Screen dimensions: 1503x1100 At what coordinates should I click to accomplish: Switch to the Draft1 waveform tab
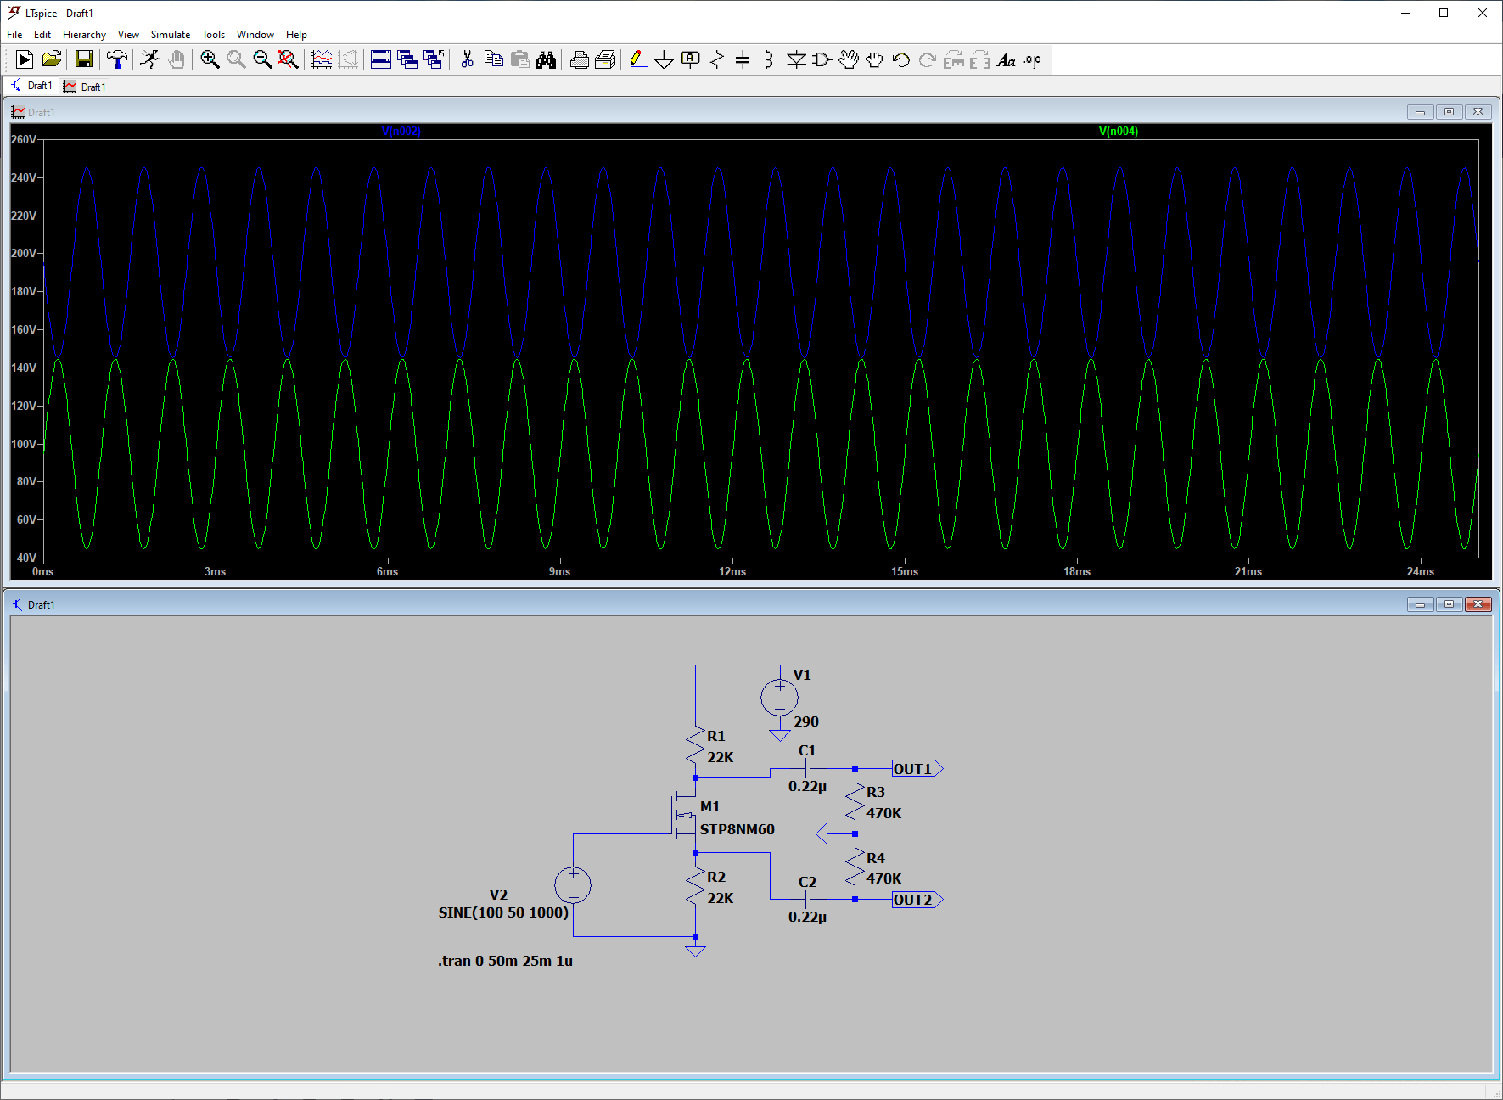coord(85,87)
